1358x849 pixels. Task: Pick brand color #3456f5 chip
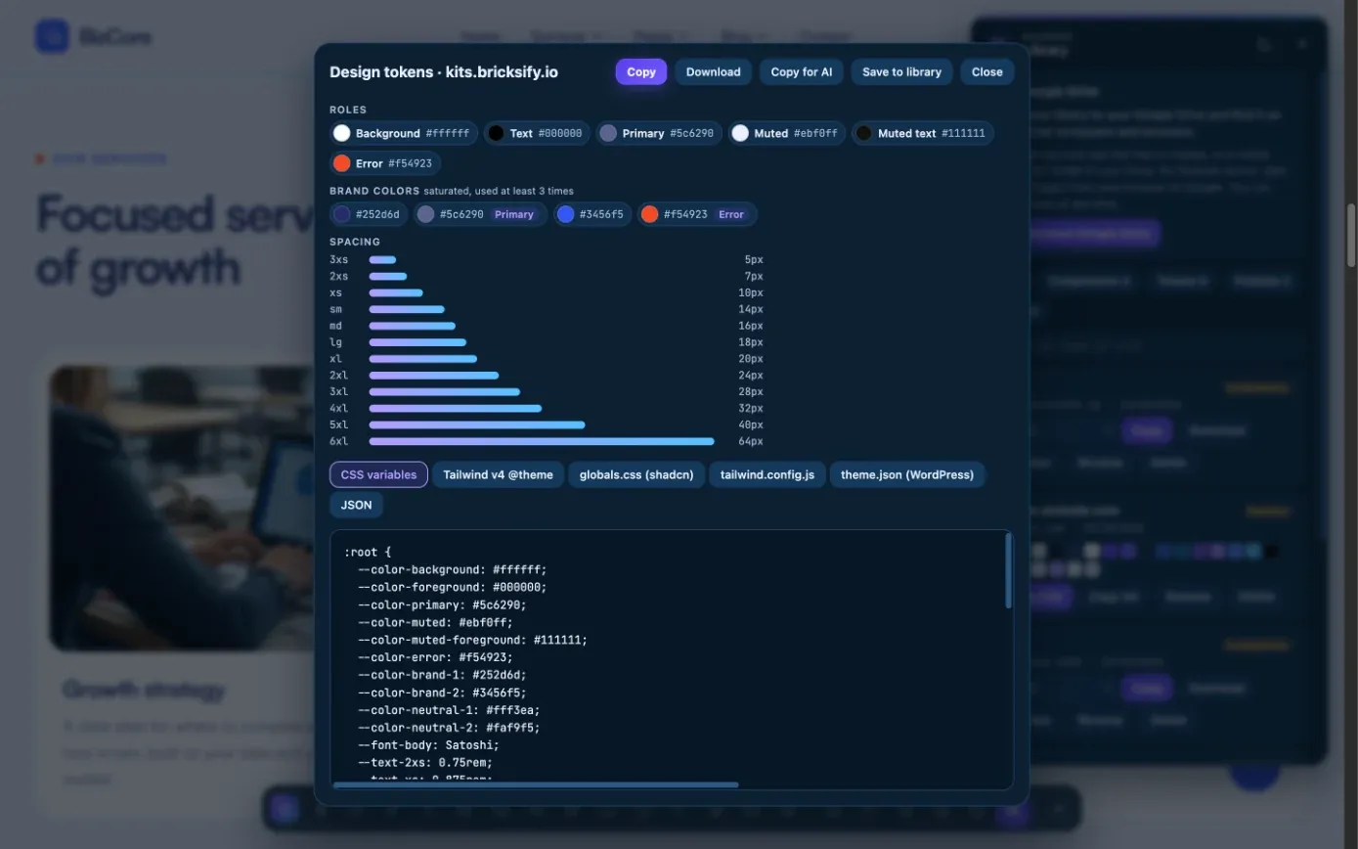pyautogui.click(x=591, y=214)
